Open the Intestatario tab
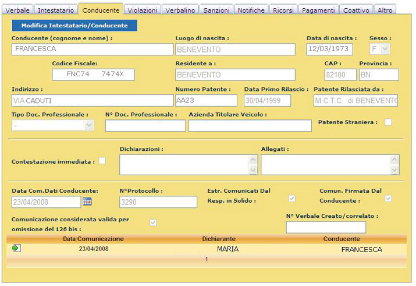This screenshot has height=286, width=416. 56,10
